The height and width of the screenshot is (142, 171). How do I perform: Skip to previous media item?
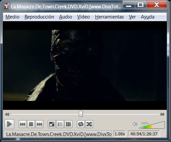[x=22, y=124]
